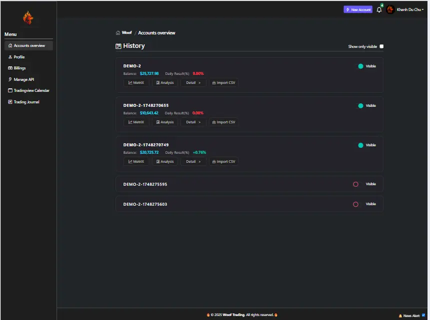Select Accounts overview in sidebar menu
430x320 pixels.
(x=29, y=45)
